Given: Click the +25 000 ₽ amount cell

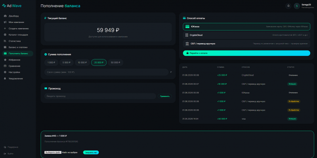Looking at the screenshot, I should click(222, 75).
